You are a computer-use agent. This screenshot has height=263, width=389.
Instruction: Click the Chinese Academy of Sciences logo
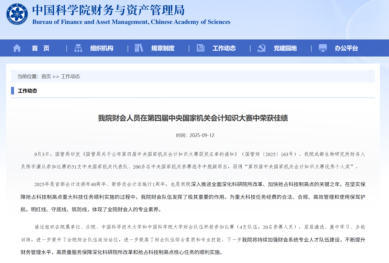17,14
